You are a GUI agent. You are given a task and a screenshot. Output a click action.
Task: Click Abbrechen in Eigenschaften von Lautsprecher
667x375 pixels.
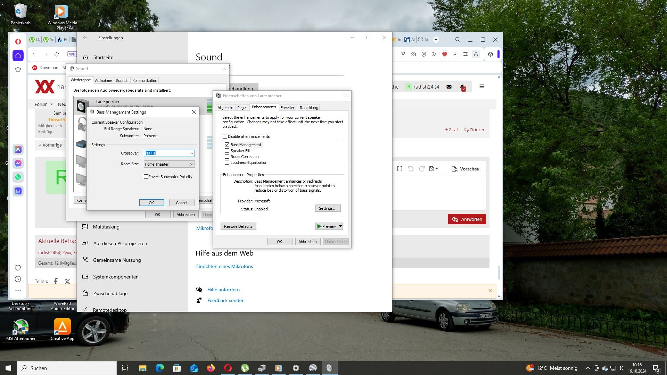(x=307, y=242)
